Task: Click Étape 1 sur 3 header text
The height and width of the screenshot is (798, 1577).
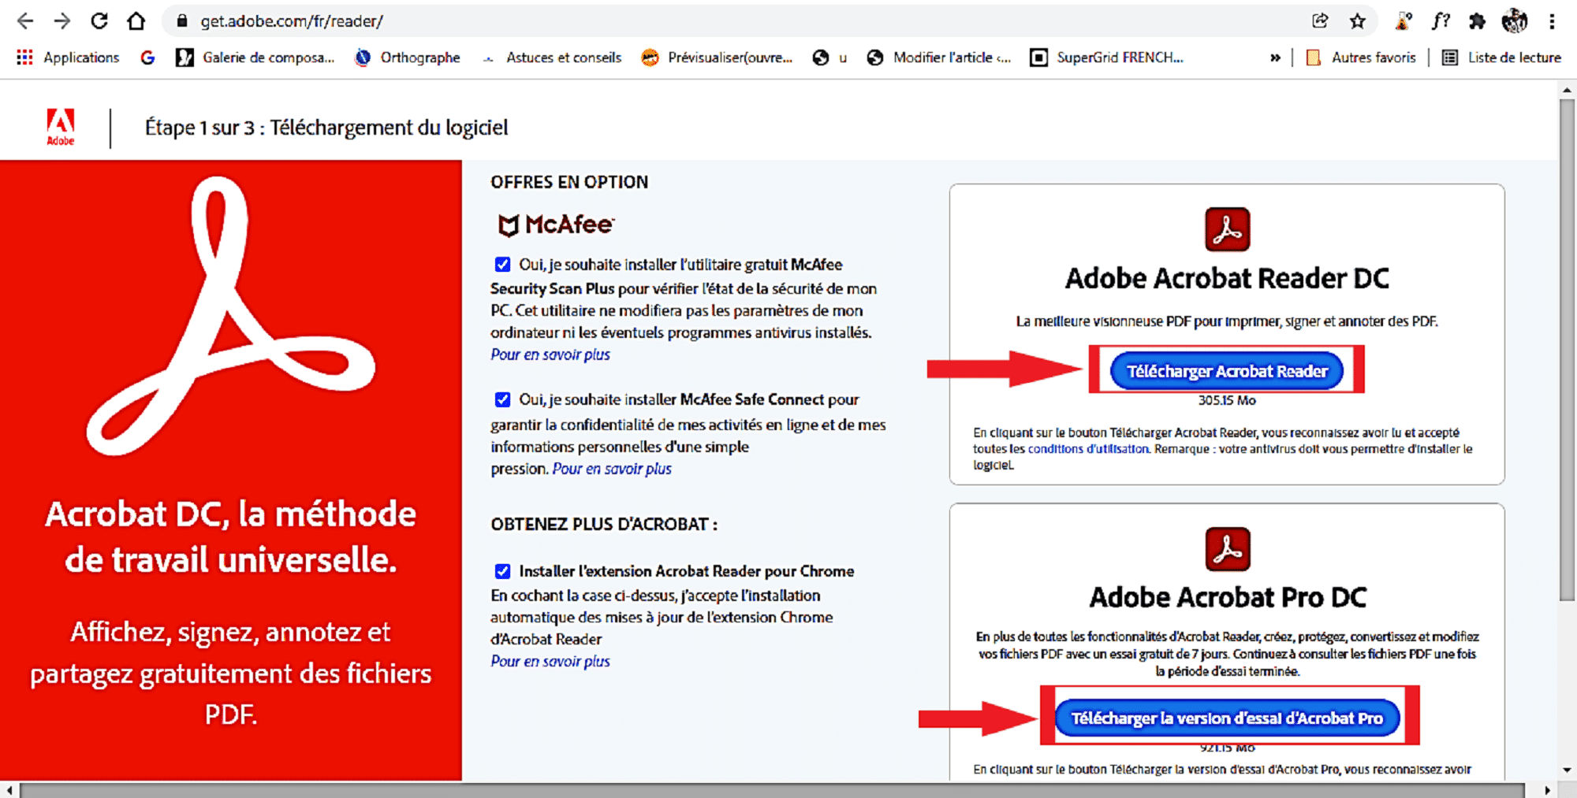Action: pos(326,128)
